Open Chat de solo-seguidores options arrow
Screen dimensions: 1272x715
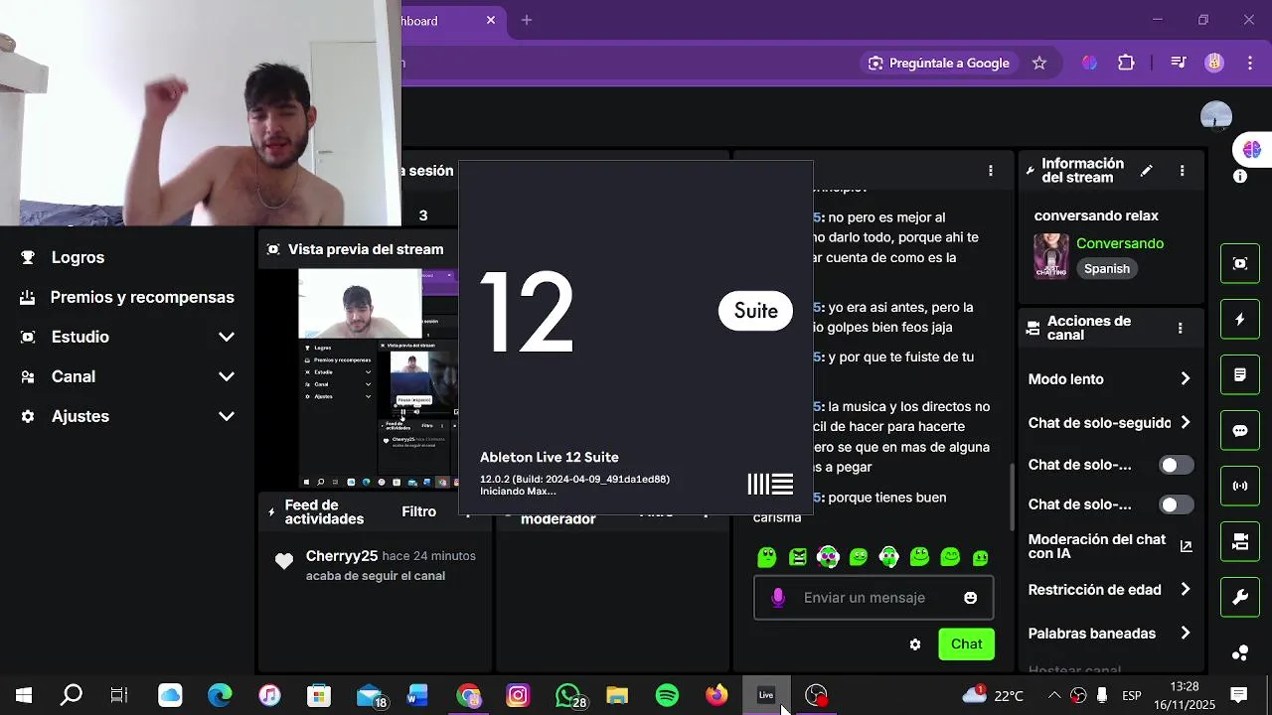[1185, 423]
